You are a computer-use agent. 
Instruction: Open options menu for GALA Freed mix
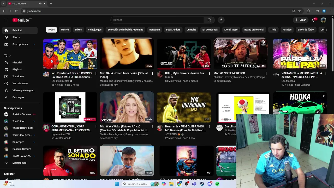point(153,74)
